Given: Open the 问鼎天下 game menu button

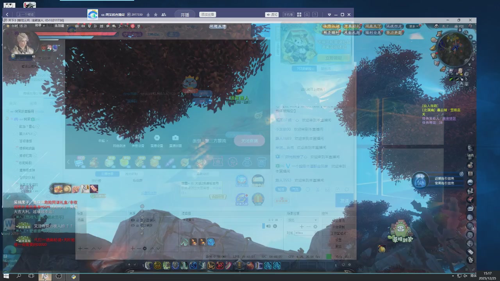Looking at the screenshot, I should 373,26.
